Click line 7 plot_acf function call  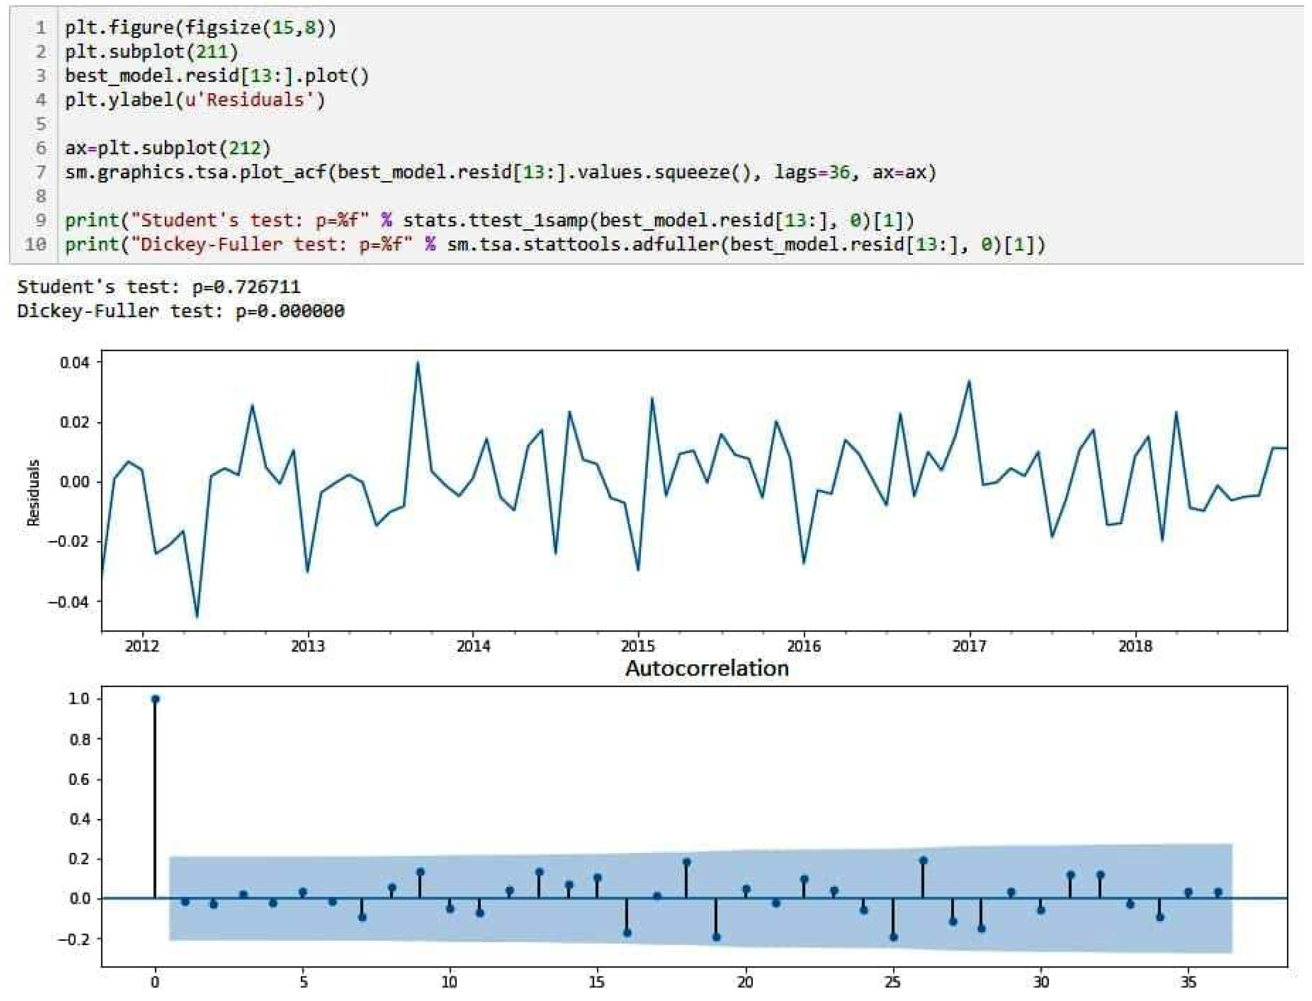(500, 173)
